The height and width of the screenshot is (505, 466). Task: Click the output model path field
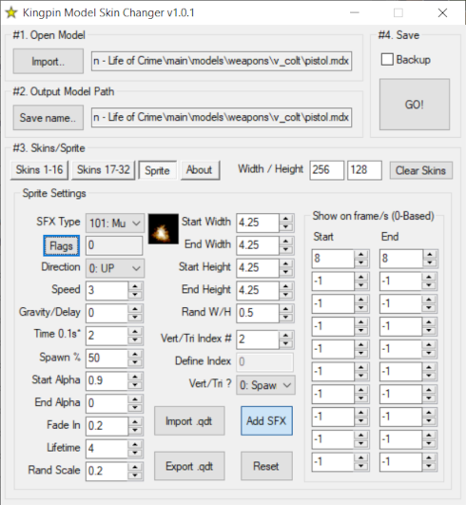point(222,117)
